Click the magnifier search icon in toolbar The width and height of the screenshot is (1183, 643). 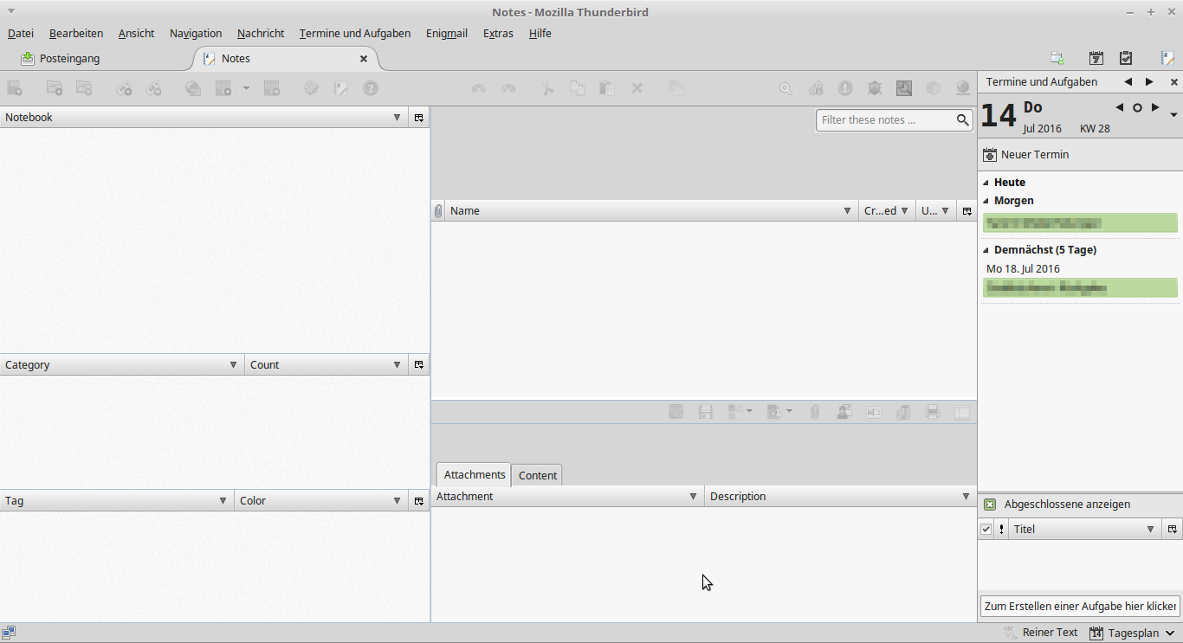(785, 88)
